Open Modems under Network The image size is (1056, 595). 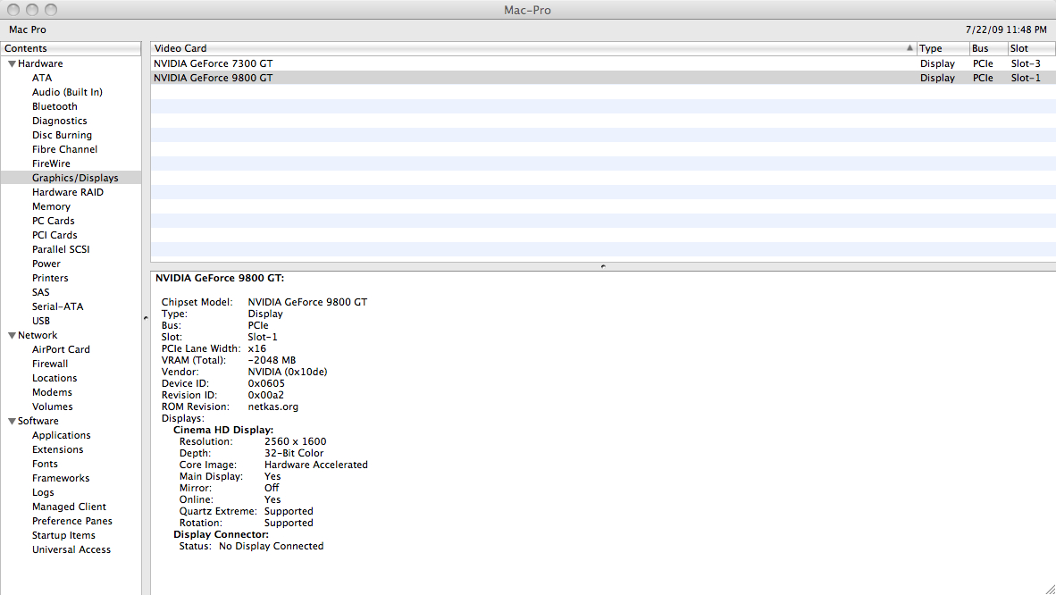(52, 392)
